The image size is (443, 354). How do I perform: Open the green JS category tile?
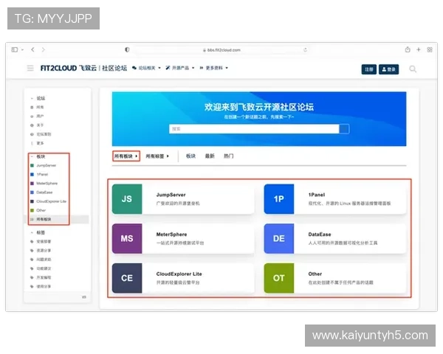tap(127, 199)
